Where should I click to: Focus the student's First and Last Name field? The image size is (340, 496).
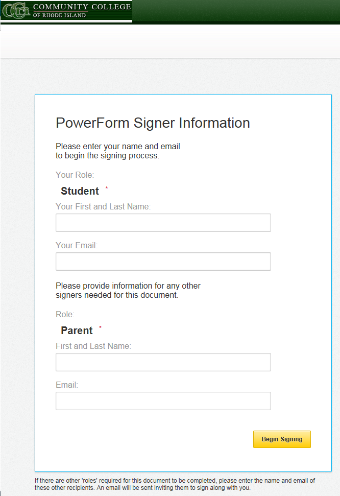163,223
